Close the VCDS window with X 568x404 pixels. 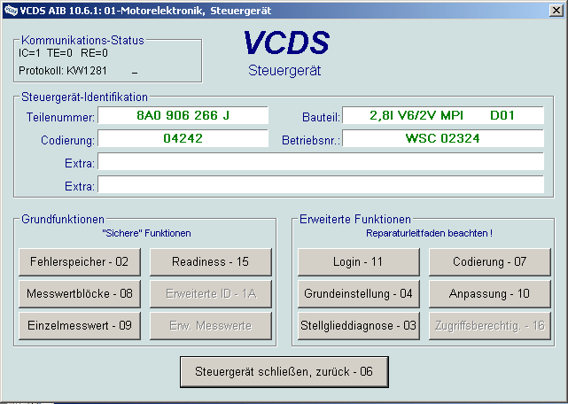(556, 11)
